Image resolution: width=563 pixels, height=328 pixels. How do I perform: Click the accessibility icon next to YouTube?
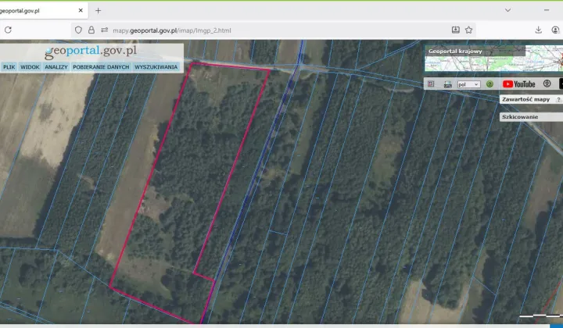click(x=547, y=84)
